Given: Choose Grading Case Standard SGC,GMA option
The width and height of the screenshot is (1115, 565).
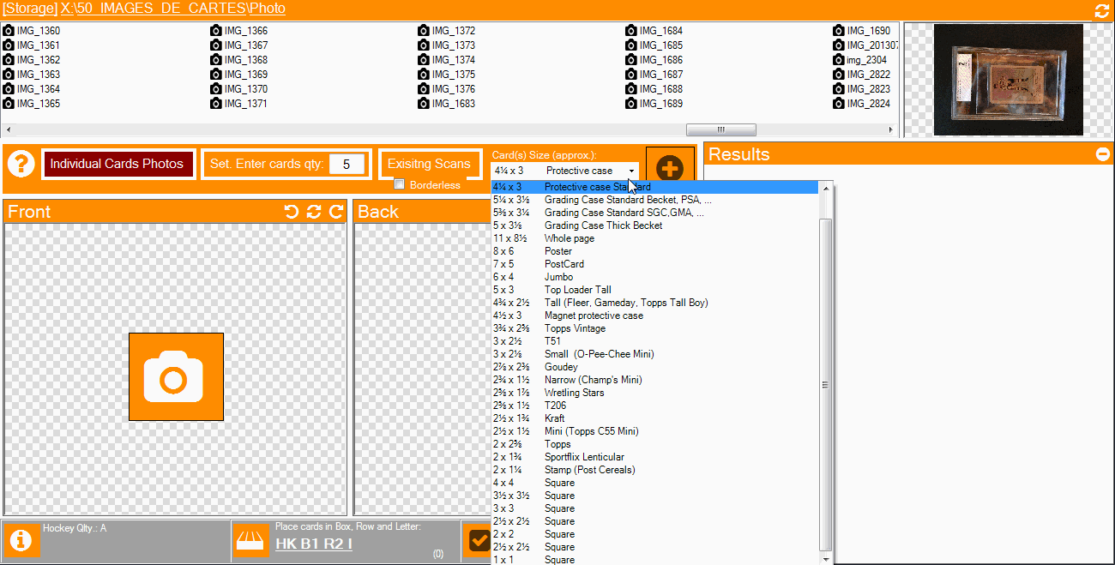Looking at the screenshot, I should point(654,213).
